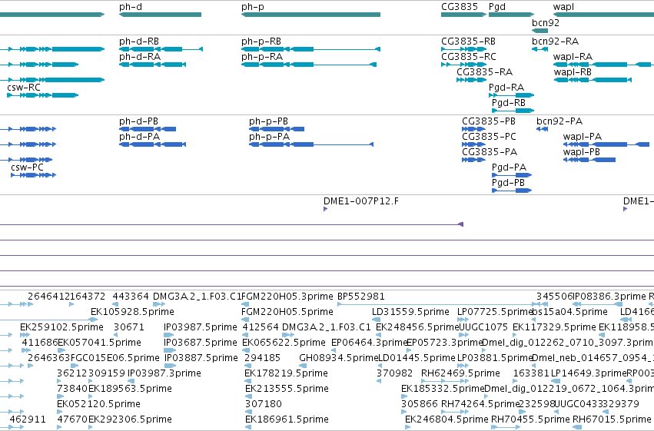Open the CG3835-PA CDS label

[x=490, y=152]
